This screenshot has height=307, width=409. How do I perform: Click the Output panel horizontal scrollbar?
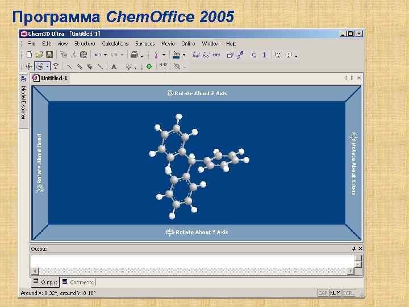click(193, 271)
